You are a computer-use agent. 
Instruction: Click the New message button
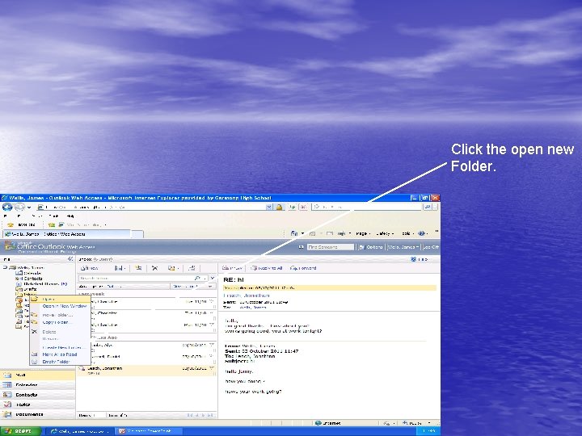tap(90, 268)
